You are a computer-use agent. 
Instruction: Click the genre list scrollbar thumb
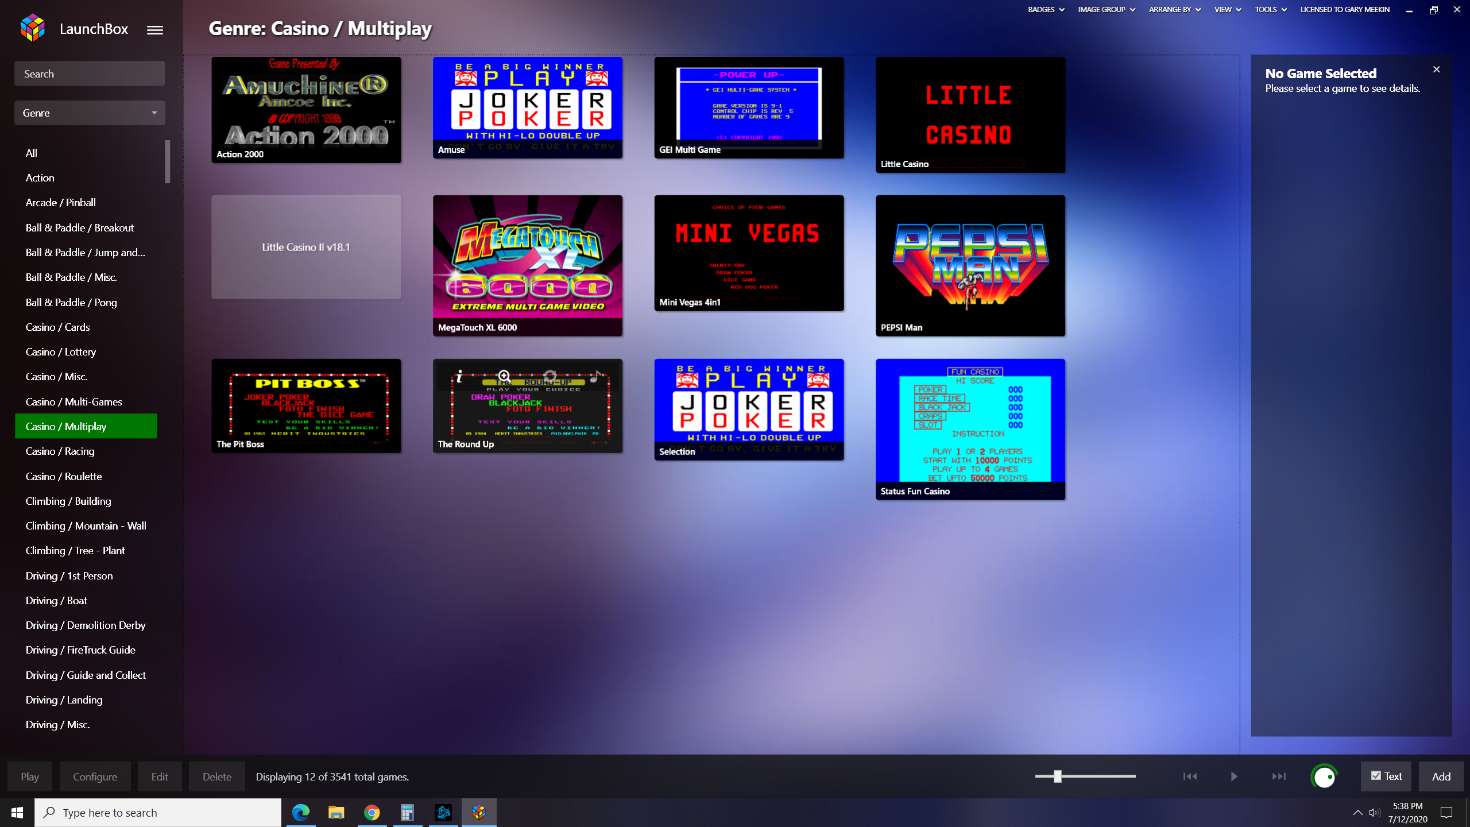(x=168, y=161)
